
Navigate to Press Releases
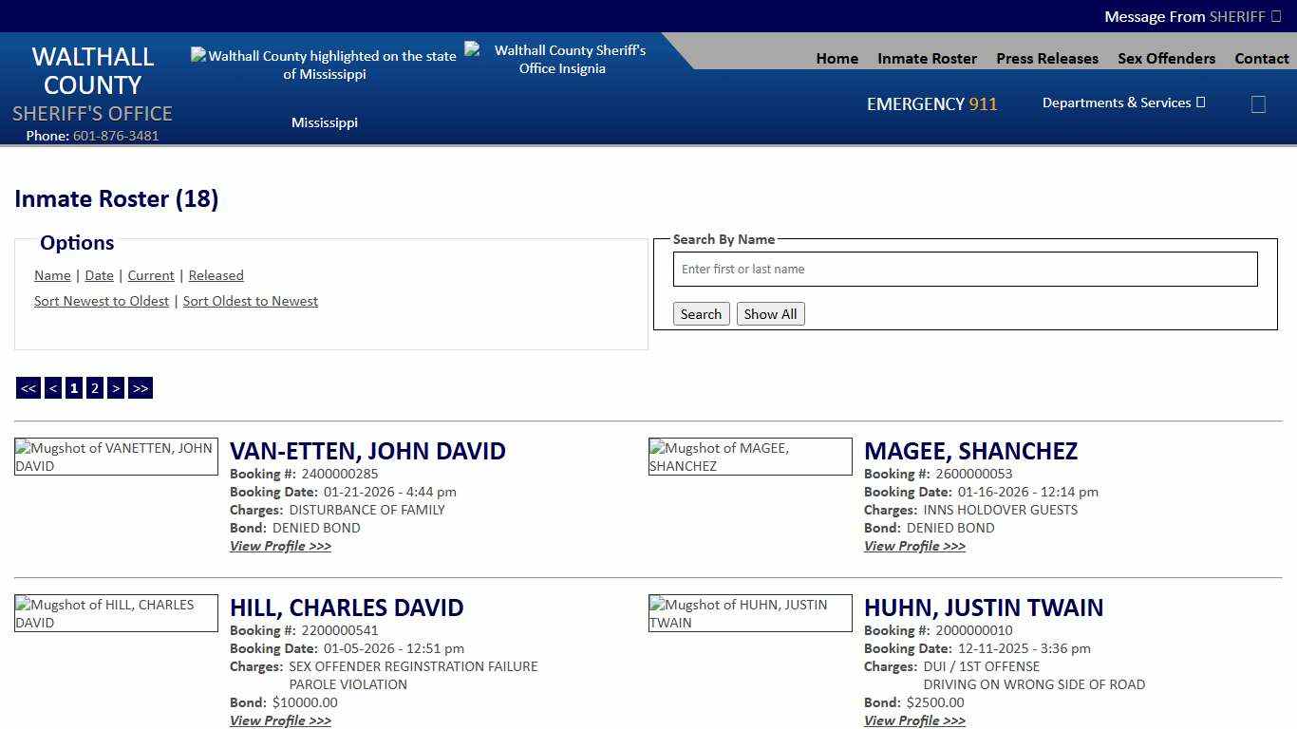pyautogui.click(x=1047, y=58)
